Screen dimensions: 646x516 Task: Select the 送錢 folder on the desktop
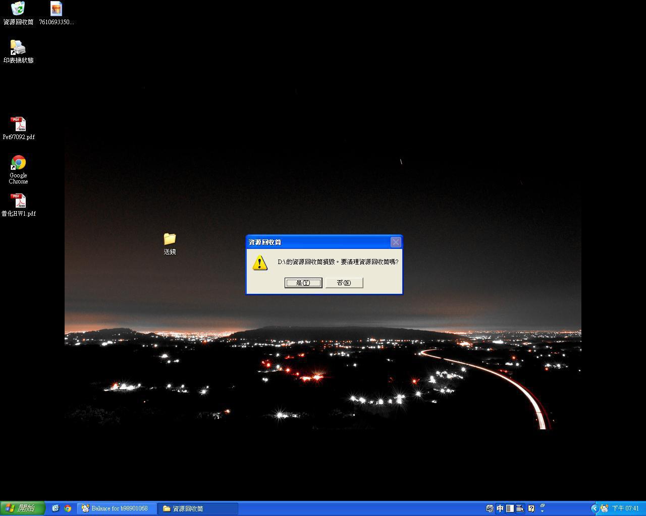point(170,244)
